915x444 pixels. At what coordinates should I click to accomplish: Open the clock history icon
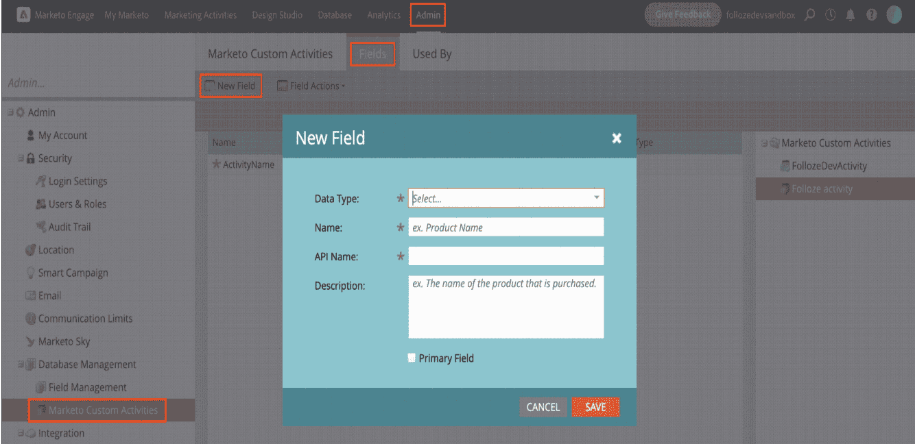(x=830, y=15)
